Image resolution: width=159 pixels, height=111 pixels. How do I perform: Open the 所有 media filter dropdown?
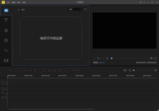[75, 10]
